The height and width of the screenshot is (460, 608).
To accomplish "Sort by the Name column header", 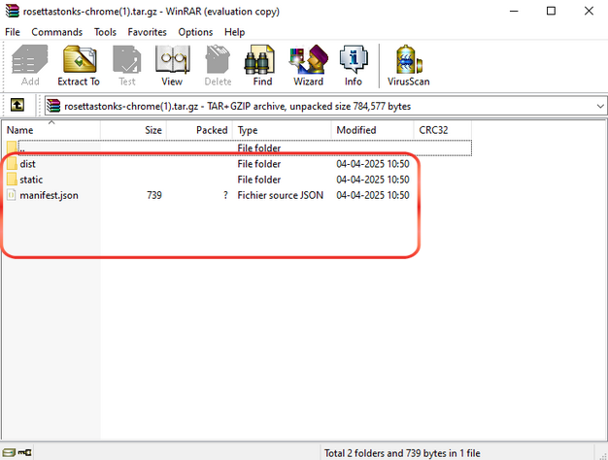I will [51, 130].
